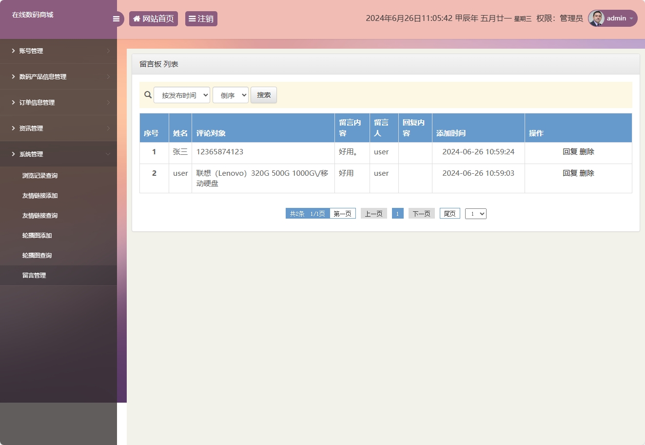
Task: Jump to the last page with 尾页
Action: tap(449, 213)
